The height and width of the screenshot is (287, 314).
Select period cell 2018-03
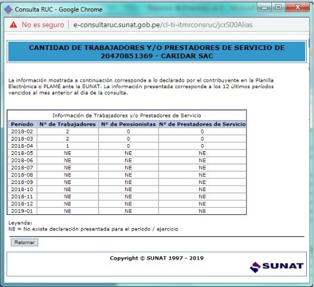(x=22, y=139)
